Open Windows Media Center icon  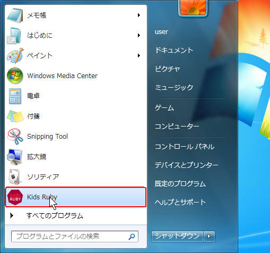[x=15, y=76]
